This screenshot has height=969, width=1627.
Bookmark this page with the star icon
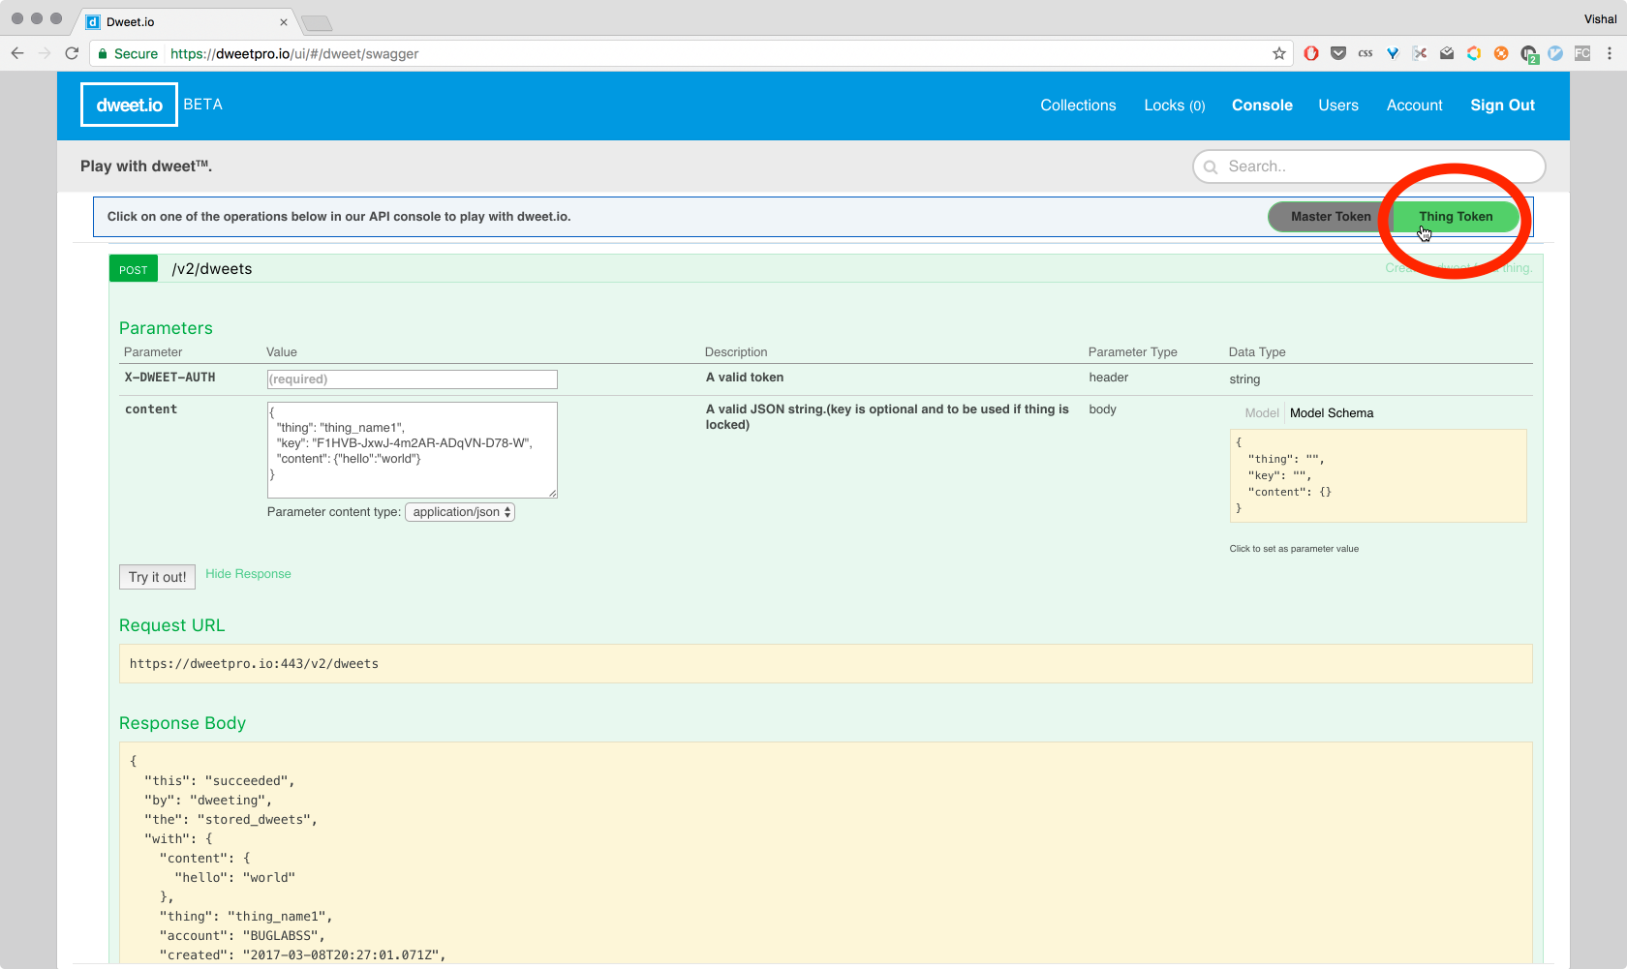[1279, 53]
